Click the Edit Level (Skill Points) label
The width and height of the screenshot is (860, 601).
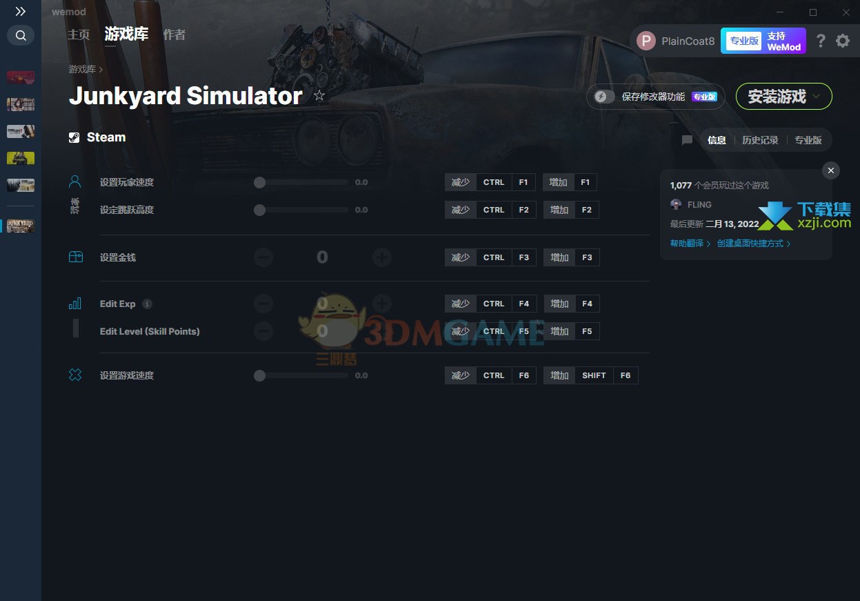coord(150,331)
